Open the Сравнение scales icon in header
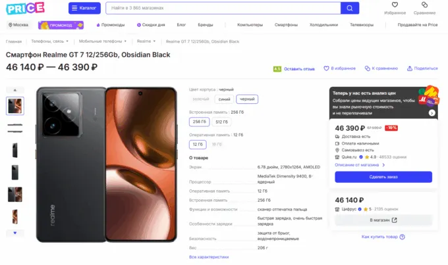 (x=425, y=6)
